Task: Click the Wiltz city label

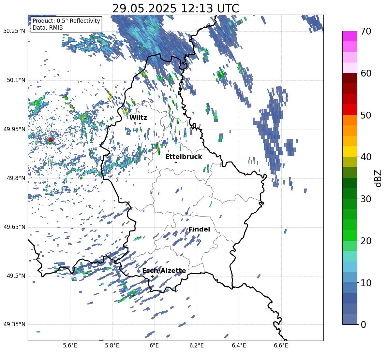Action: [x=138, y=118]
